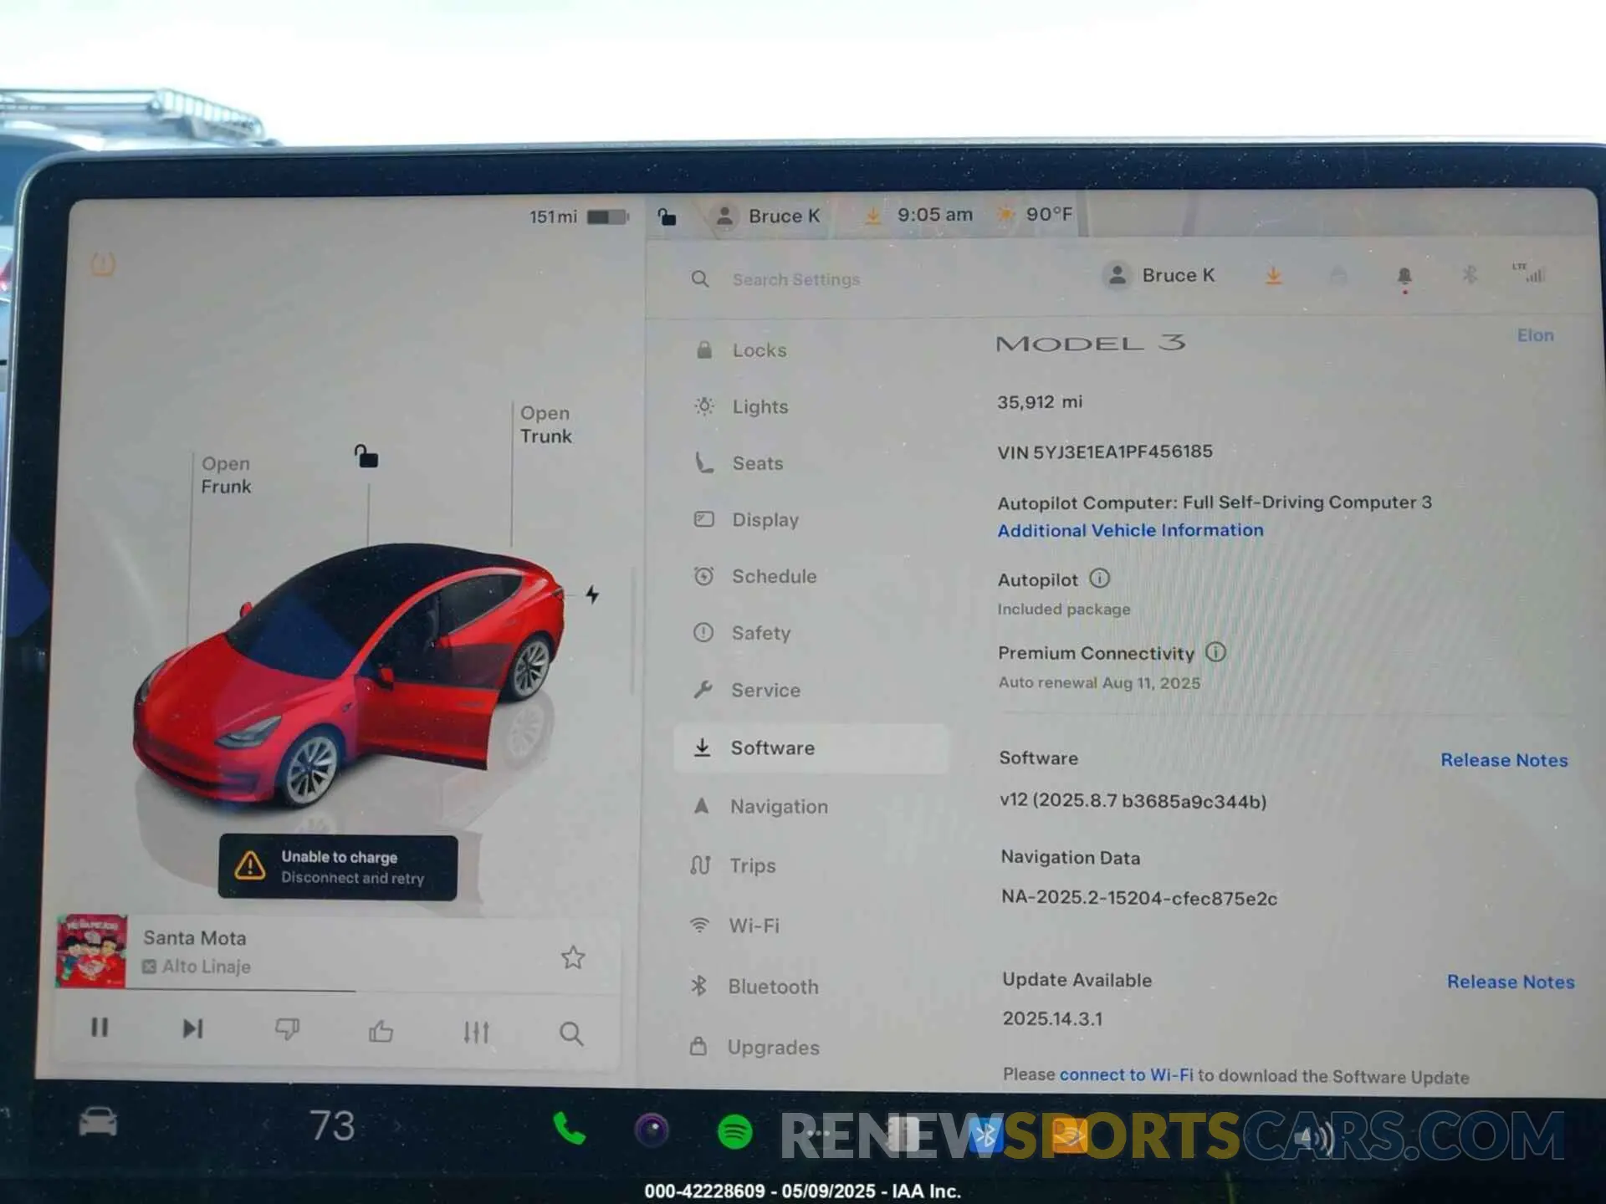This screenshot has width=1606, height=1204.
Task: Open the Locks settings menu
Action: tap(760, 350)
